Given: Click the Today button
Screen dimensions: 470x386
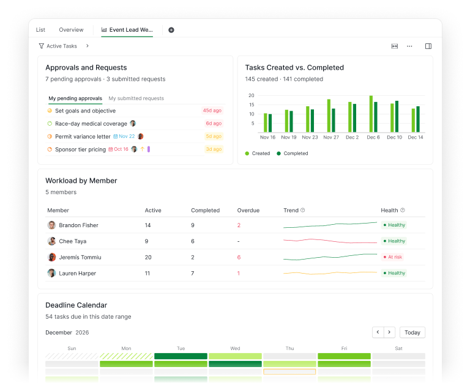Looking at the screenshot, I should click(x=412, y=332).
